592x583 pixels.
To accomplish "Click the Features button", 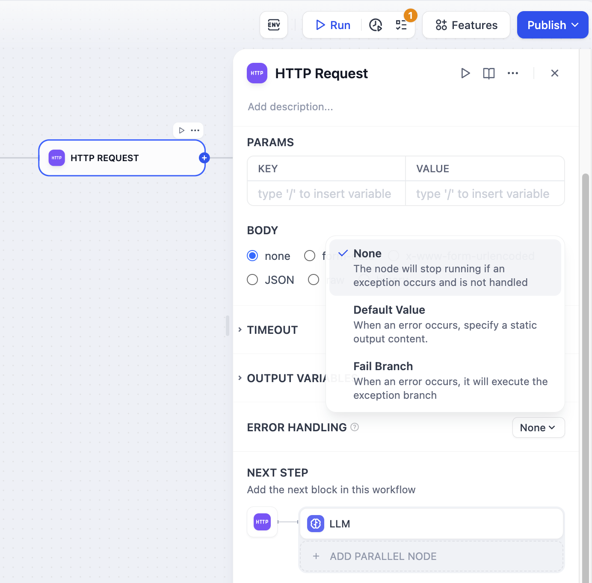I will click(x=466, y=25).
